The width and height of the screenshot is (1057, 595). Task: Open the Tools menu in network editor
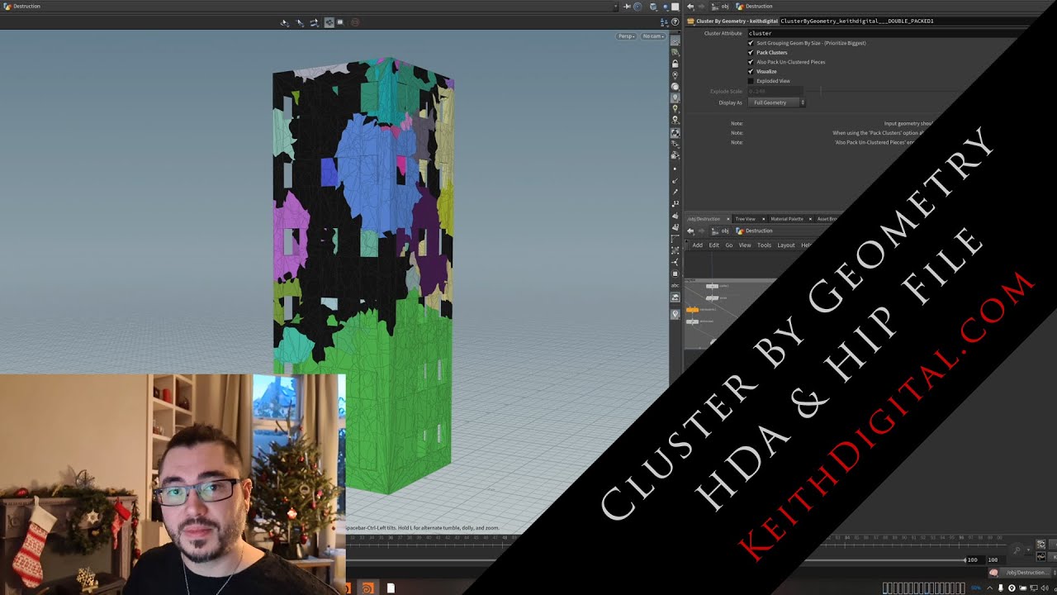click(x=764, y=245)
